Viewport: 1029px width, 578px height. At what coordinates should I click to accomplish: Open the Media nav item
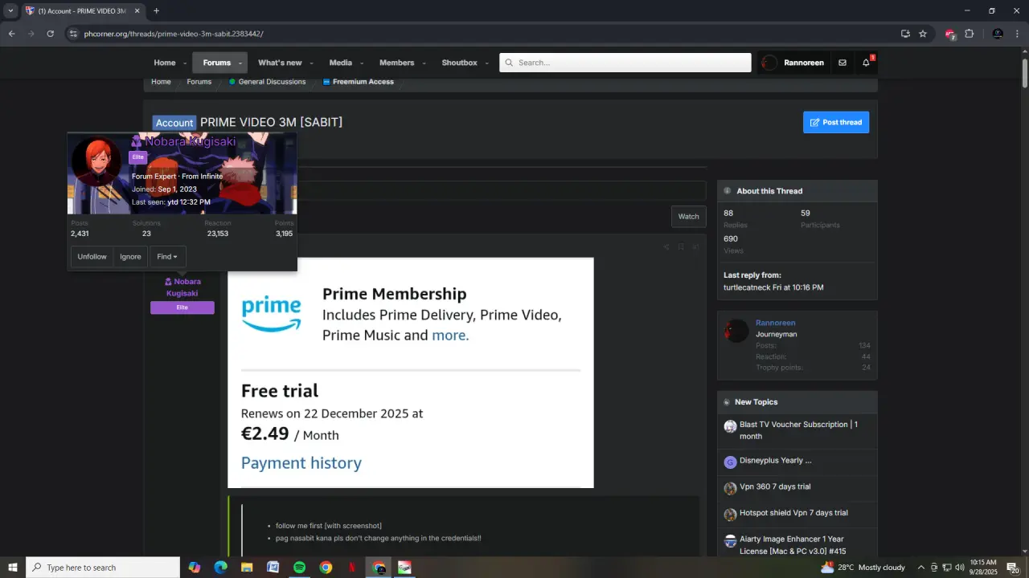click(341, 63)
